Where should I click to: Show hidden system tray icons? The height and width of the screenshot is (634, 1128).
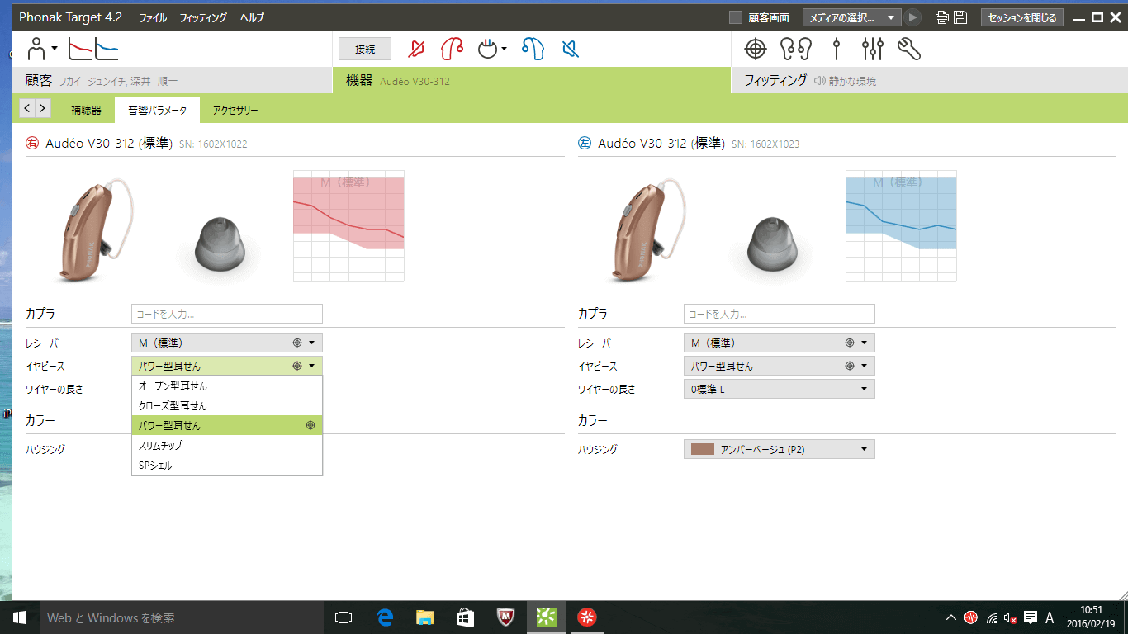click(951, 617)
